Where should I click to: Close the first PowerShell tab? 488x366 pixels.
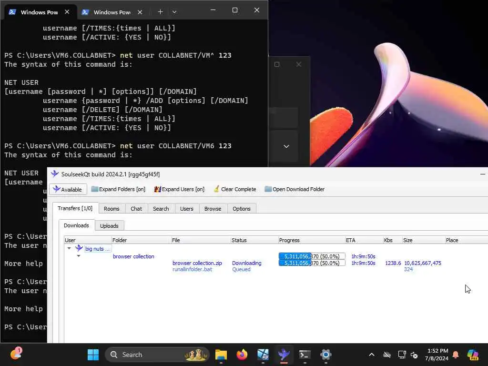tap(67, 12)
